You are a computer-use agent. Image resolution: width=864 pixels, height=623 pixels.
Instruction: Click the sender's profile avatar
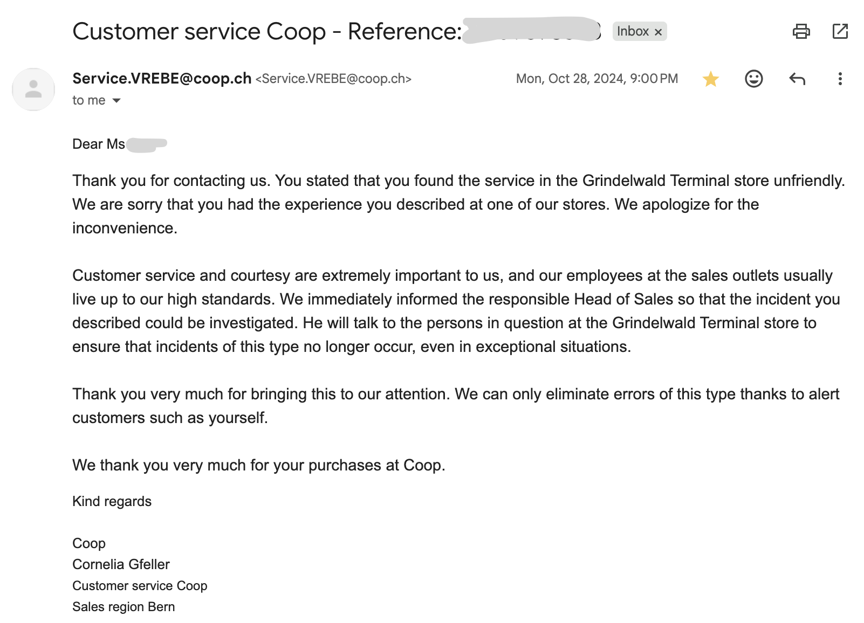pos(33,89)
